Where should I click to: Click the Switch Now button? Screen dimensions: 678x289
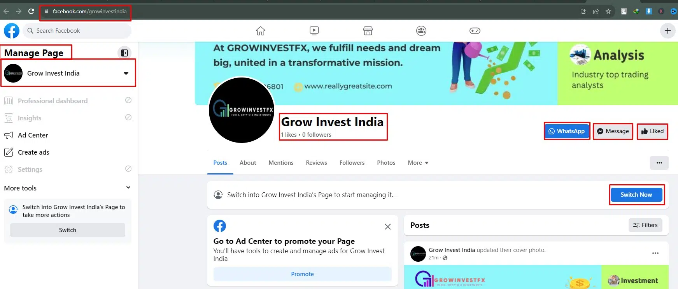pos(636,195)
